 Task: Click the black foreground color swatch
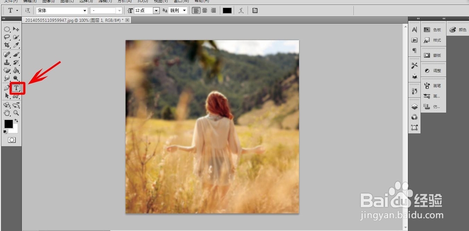(8, 124)
